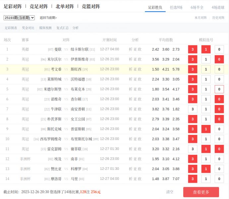Open the 历史对阵 link

218,18
